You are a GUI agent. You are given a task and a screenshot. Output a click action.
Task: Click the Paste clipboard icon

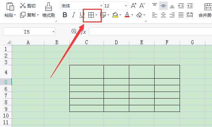coord(10,6)
